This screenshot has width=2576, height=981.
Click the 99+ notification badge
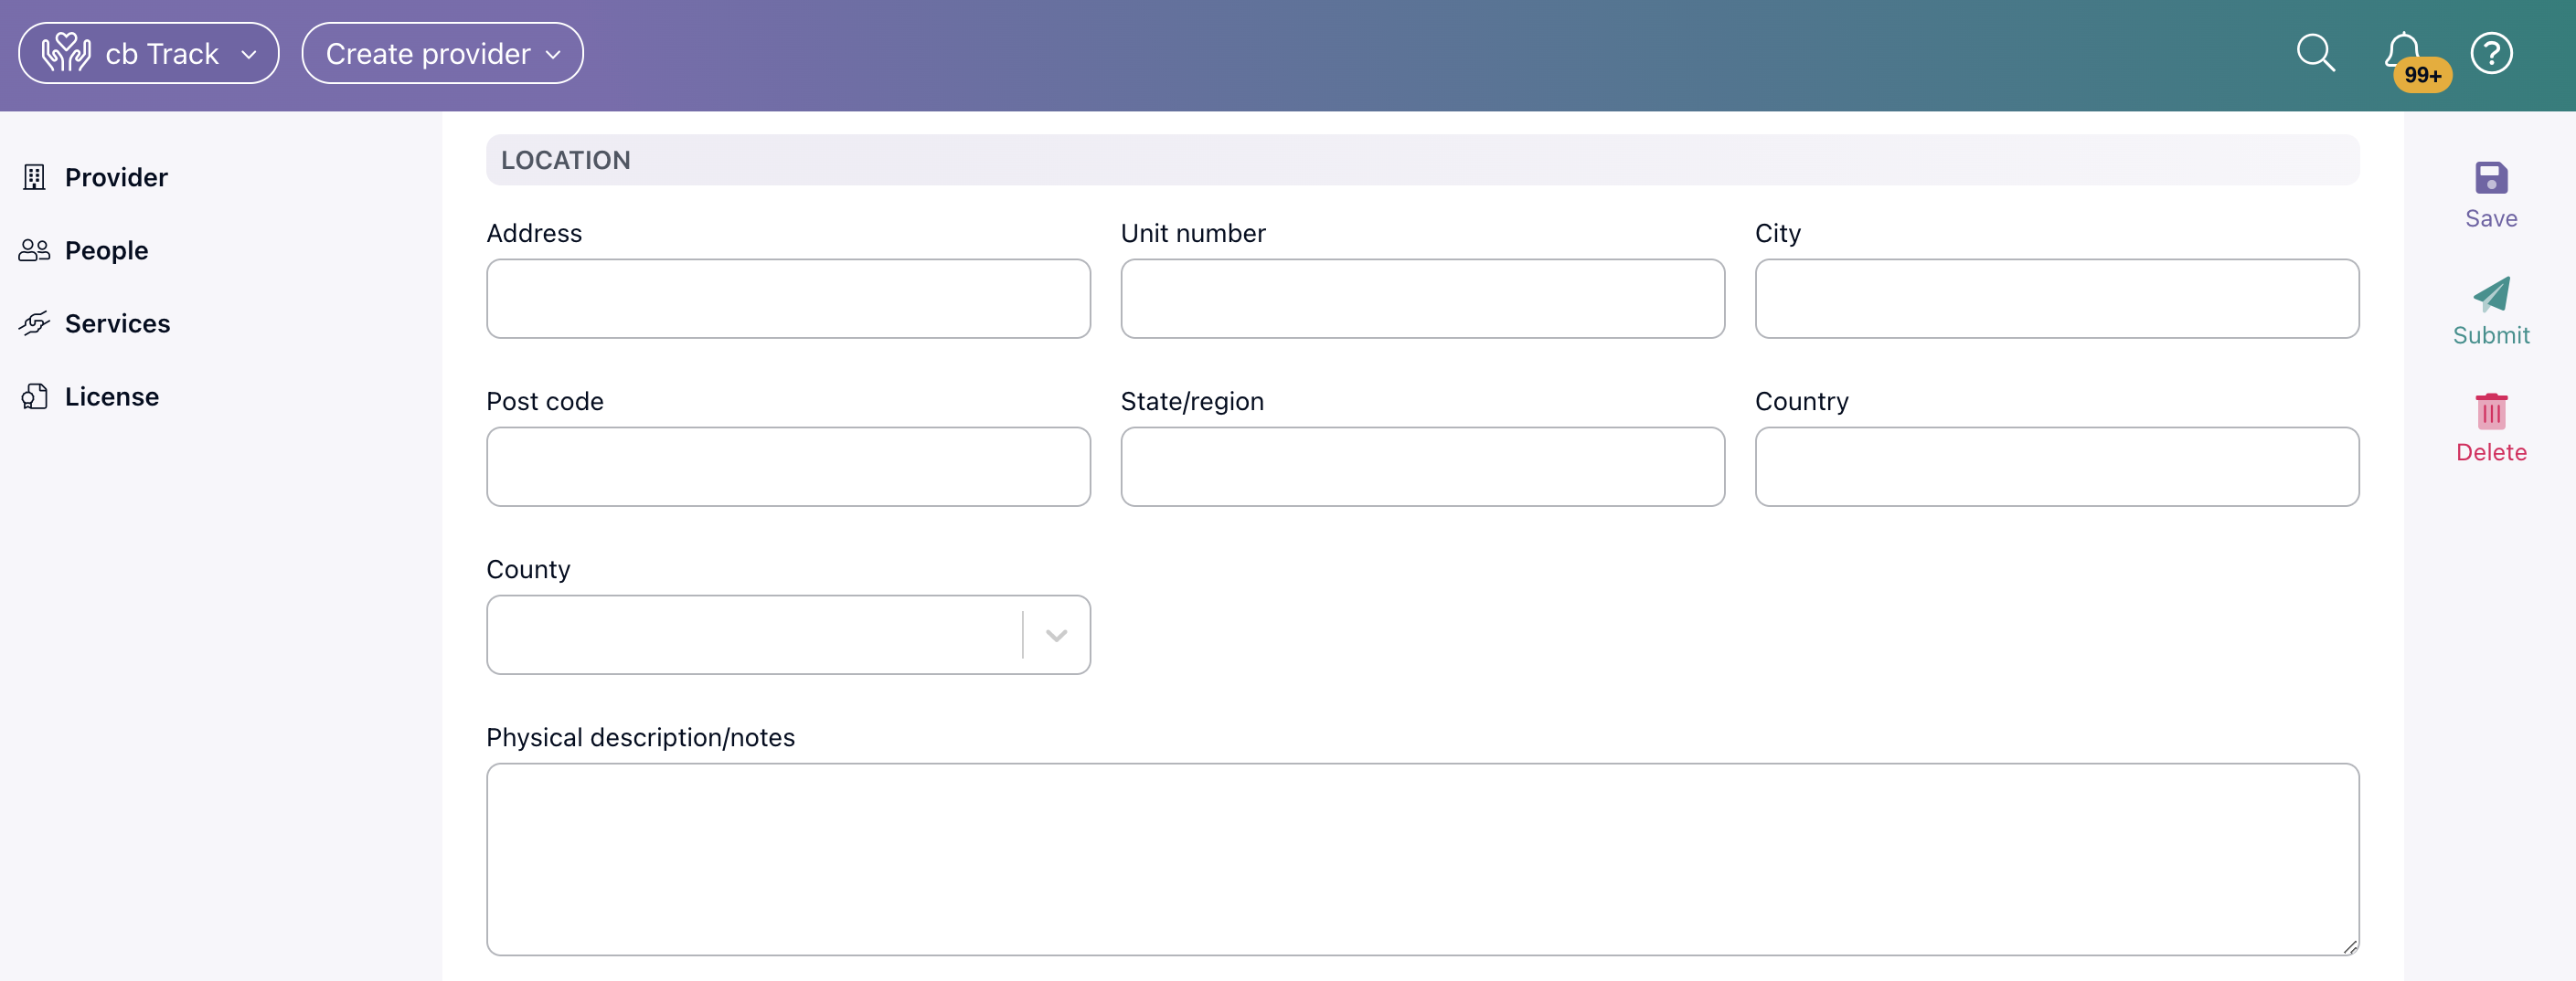click(x=2422, y=75)
